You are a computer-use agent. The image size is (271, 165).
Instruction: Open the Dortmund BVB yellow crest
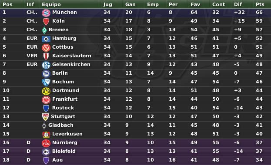(46, 91)
